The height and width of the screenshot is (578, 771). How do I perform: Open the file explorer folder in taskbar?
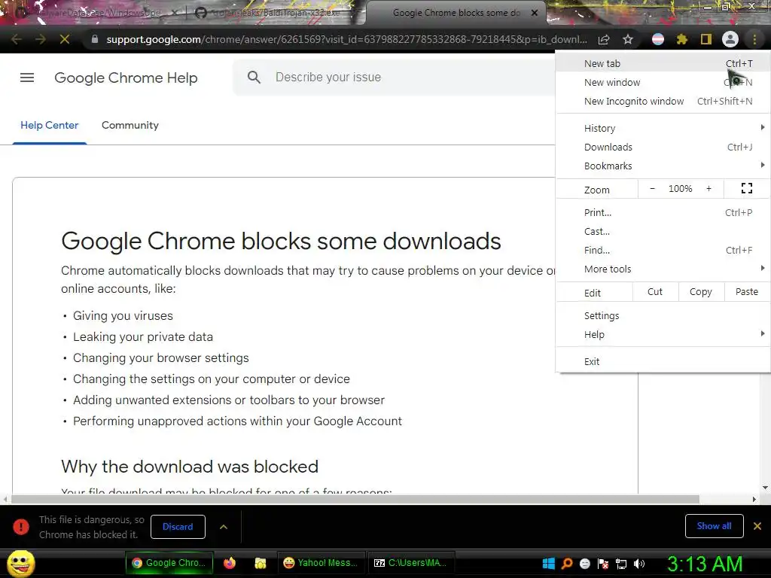pyautogui.click(x=261, y=563)
